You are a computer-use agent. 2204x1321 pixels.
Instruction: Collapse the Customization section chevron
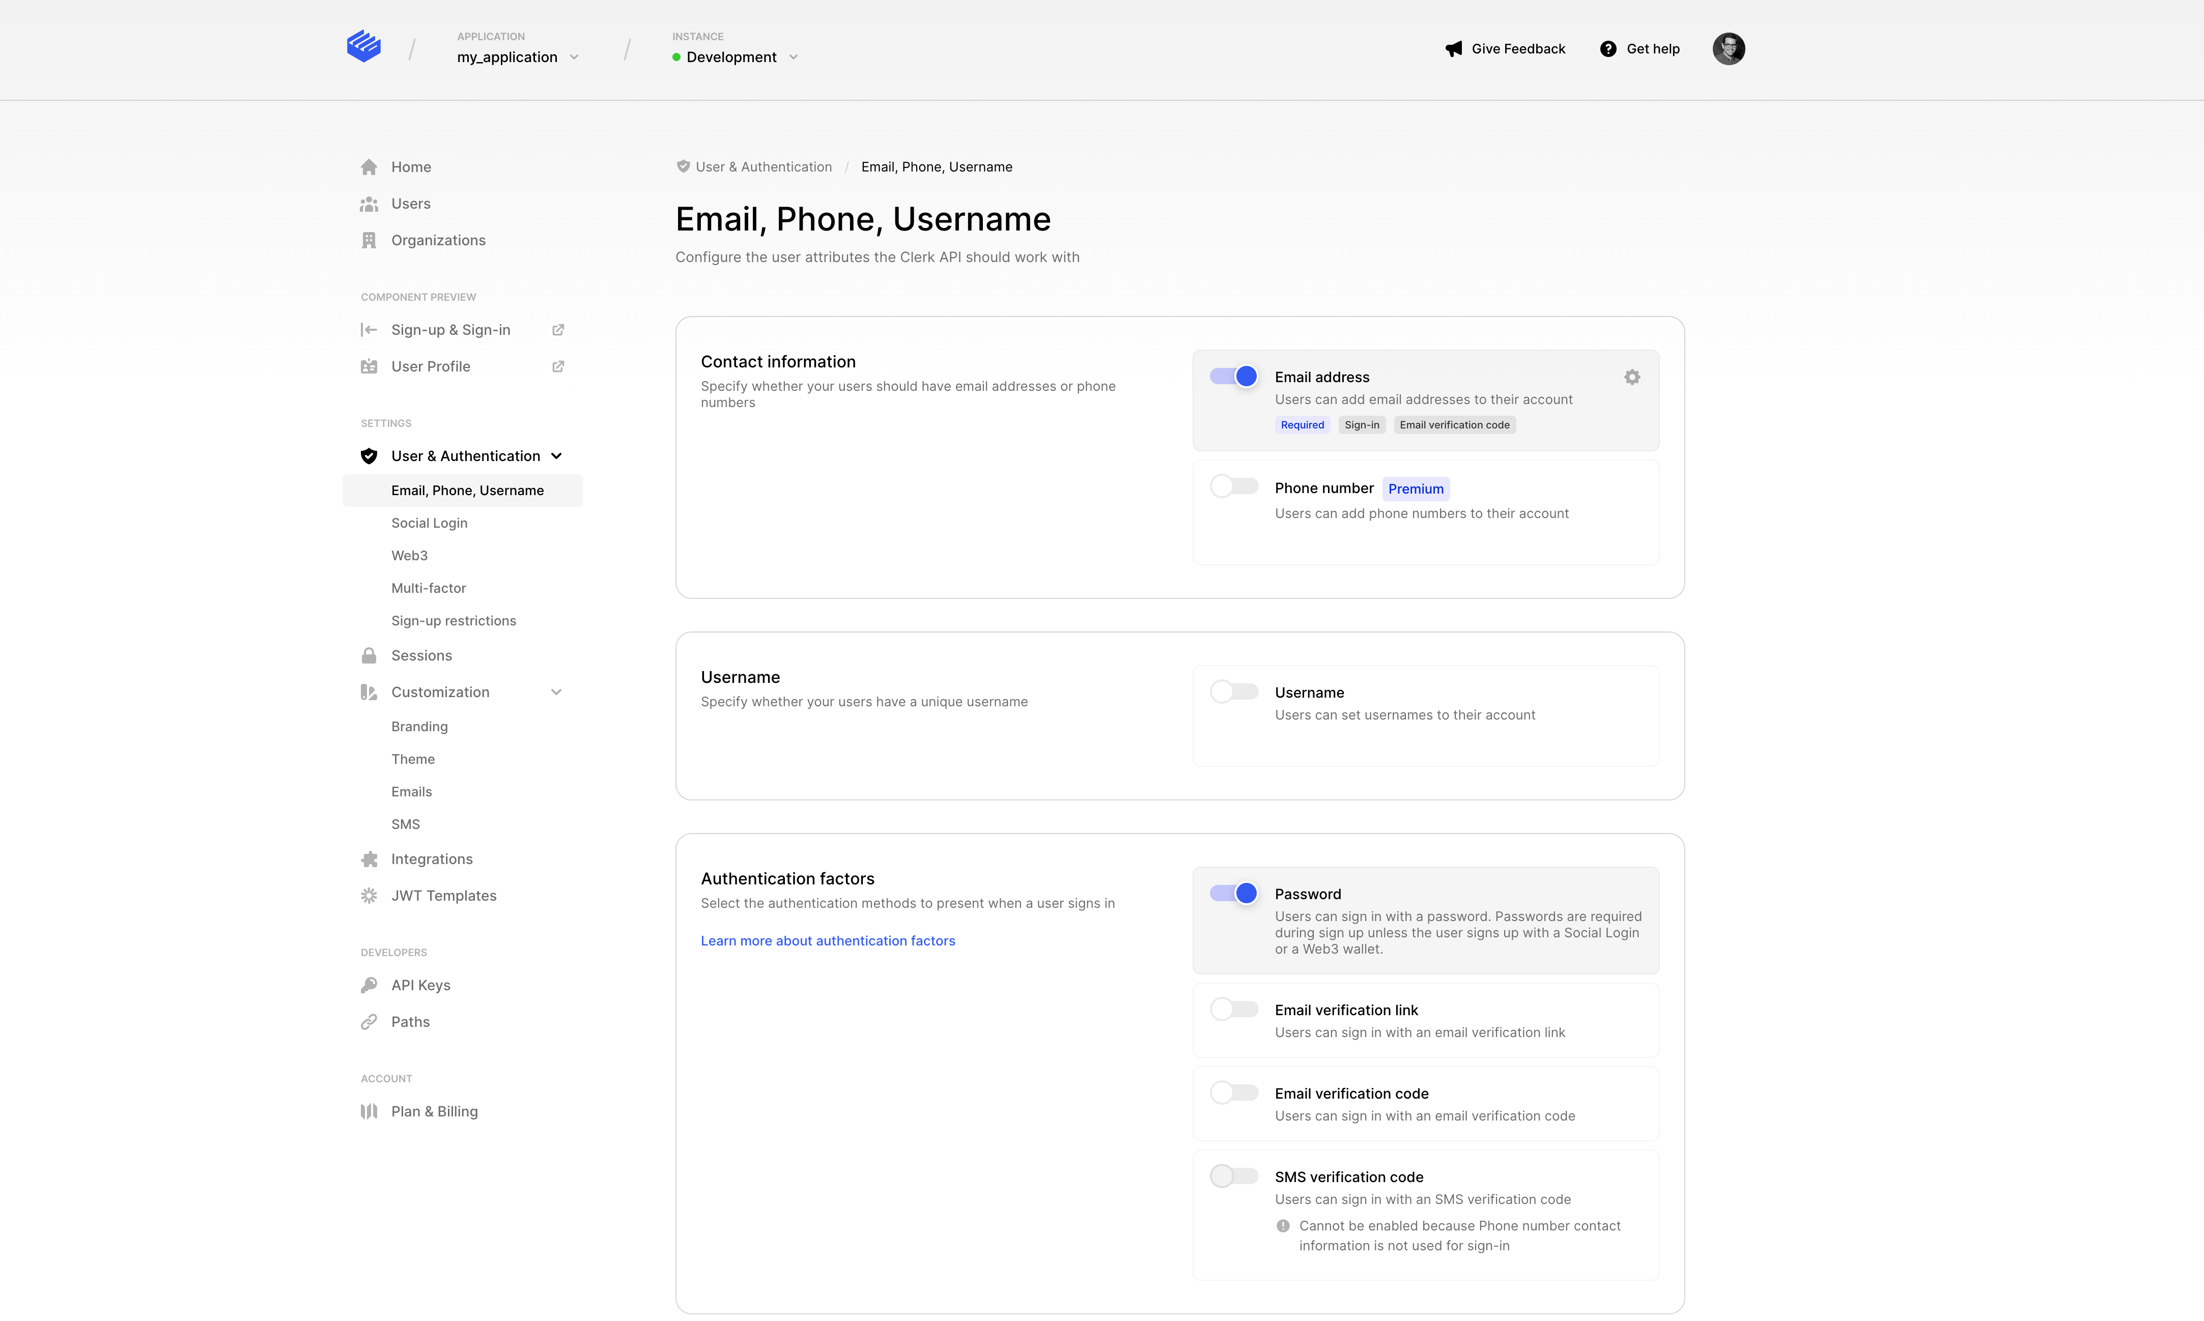click(556, 693)
